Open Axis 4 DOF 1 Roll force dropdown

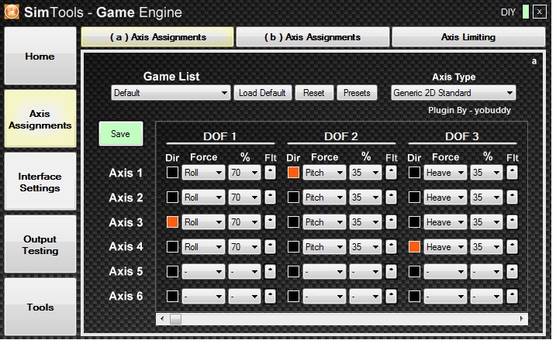pos(203,247)
